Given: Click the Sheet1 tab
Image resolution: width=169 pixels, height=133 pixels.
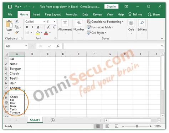Looking at the screenshot, I should (x=35, y=120).
